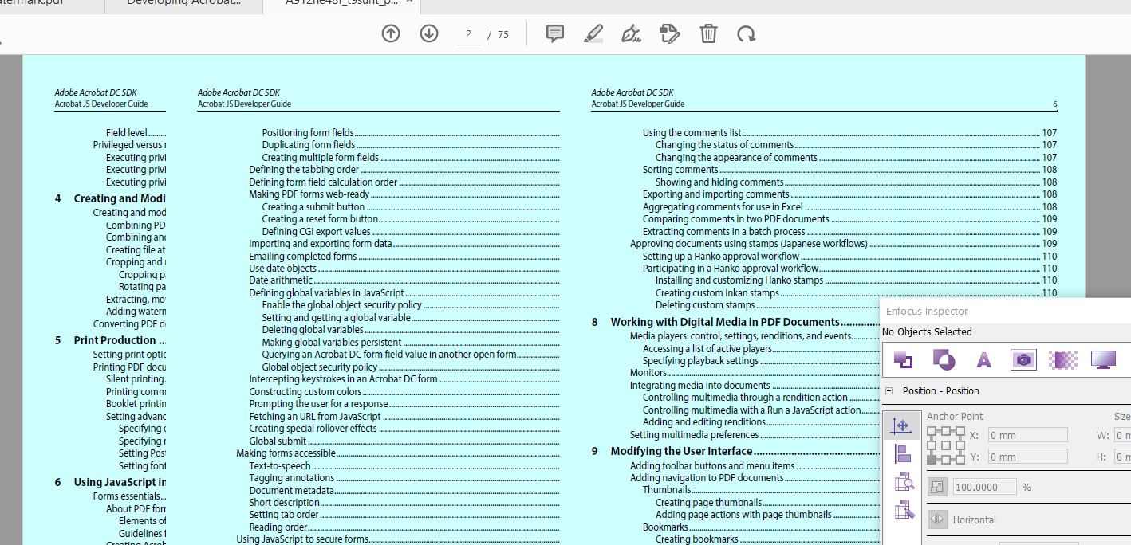The image size is (1131, 545).
Task: Set anchor point to top-left
Action: (x=932, y=431)
